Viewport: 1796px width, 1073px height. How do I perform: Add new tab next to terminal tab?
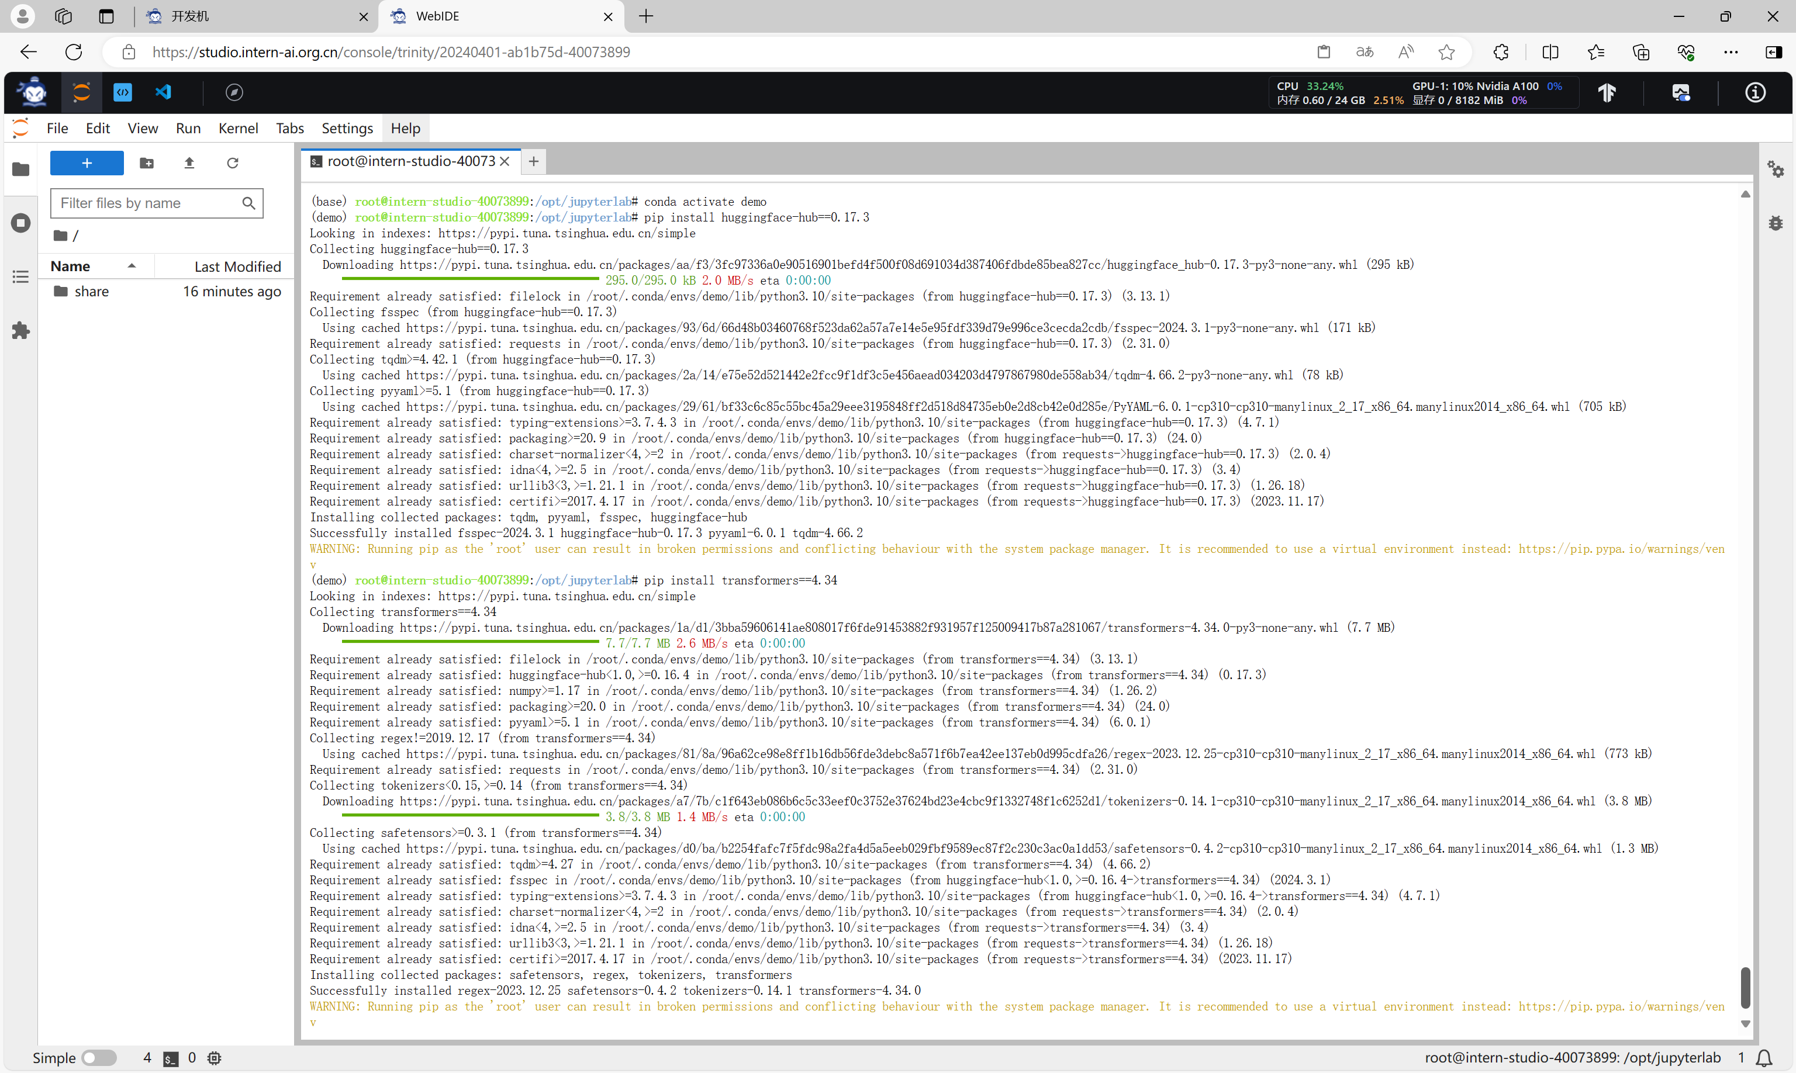[533, 161]
